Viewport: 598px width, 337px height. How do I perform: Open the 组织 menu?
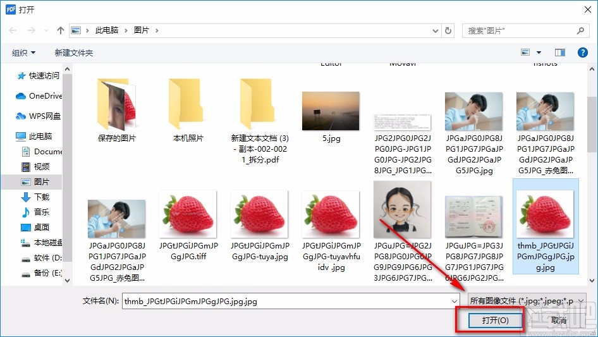[x=23, y=52]
